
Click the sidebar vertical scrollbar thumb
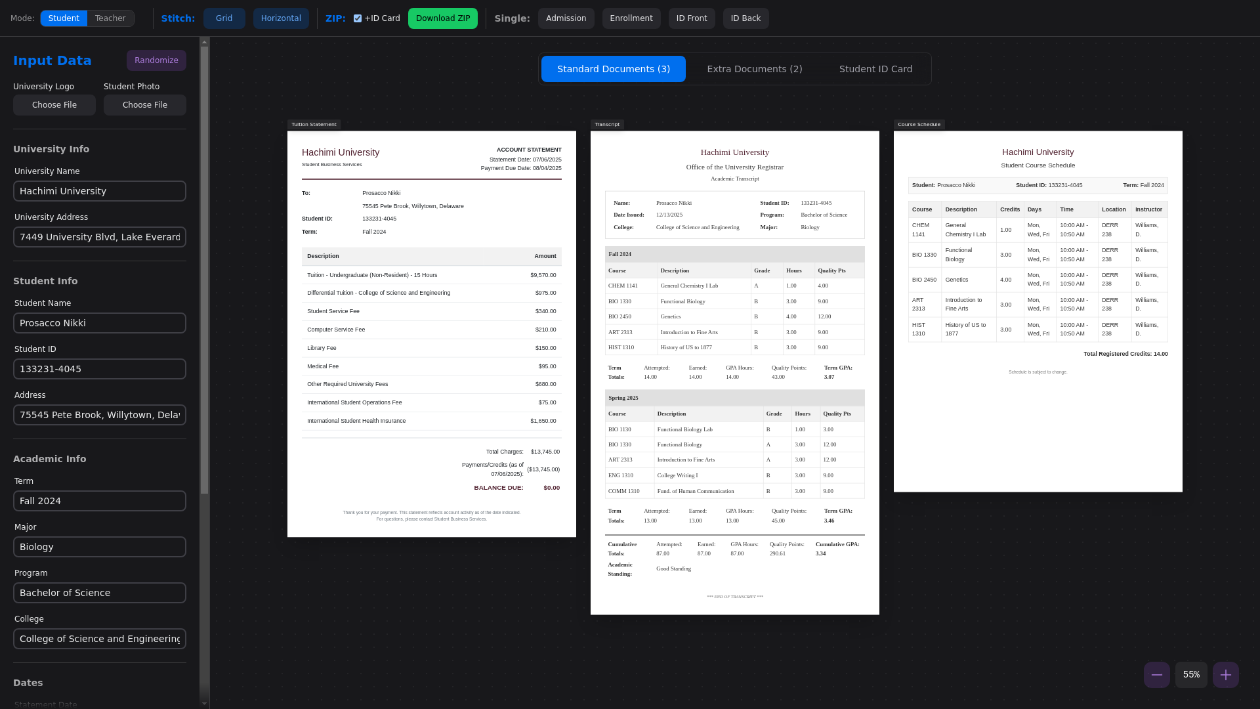coord(204,270)
